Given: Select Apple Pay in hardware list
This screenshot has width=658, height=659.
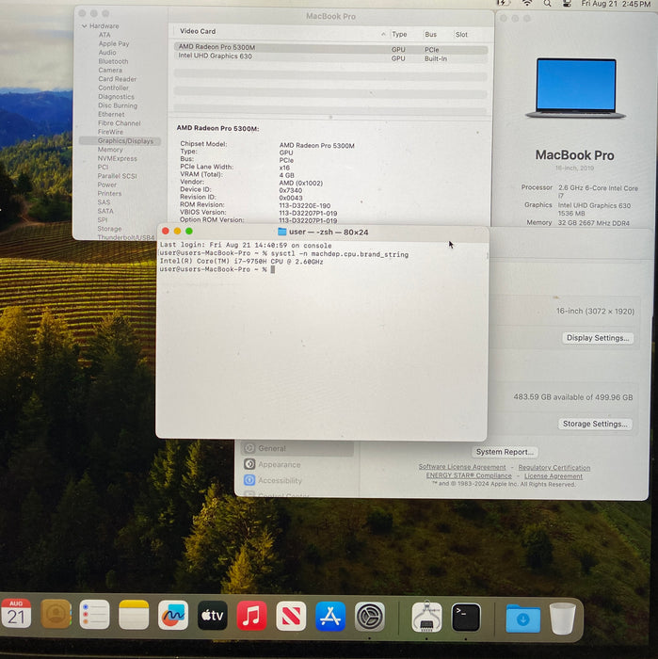Looking at the screenshot, I should pos(114,43).
